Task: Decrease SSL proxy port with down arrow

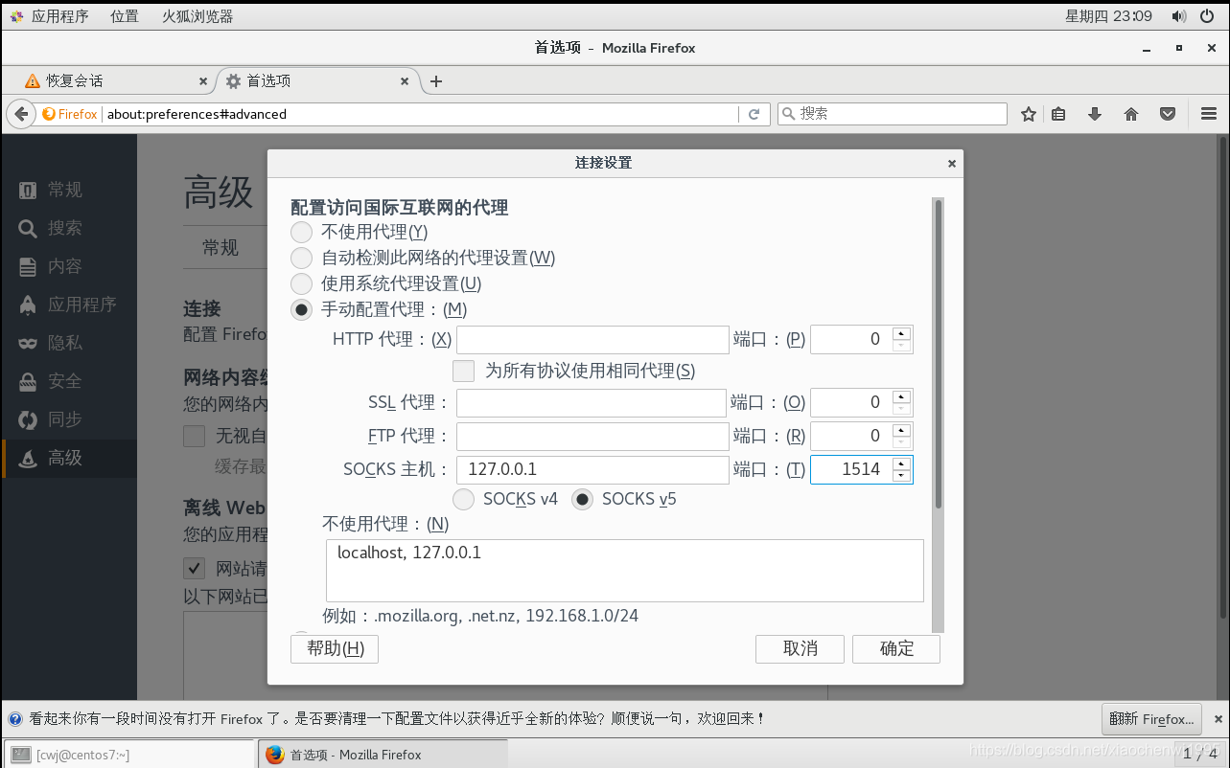Action: [x=901, y=410]
